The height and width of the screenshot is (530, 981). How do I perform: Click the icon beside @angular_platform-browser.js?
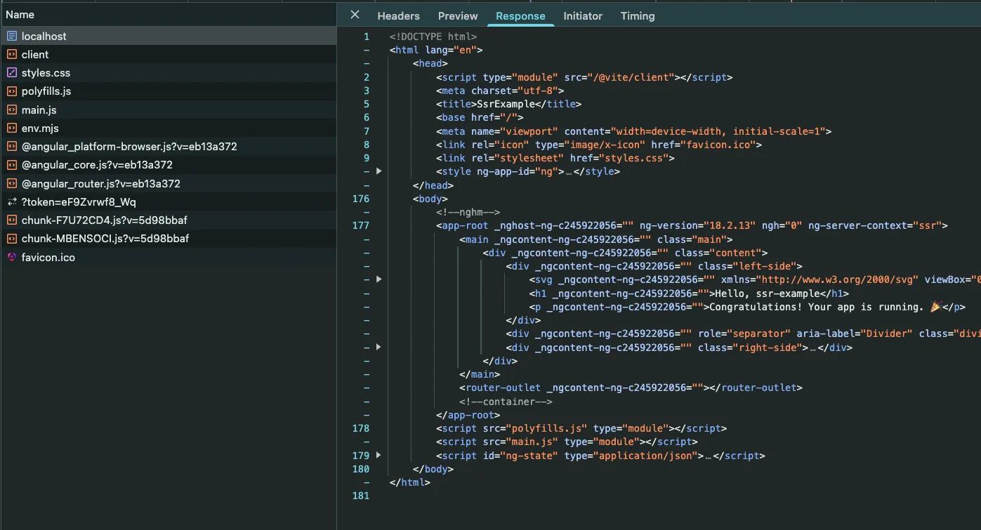(x=12, y=147)
